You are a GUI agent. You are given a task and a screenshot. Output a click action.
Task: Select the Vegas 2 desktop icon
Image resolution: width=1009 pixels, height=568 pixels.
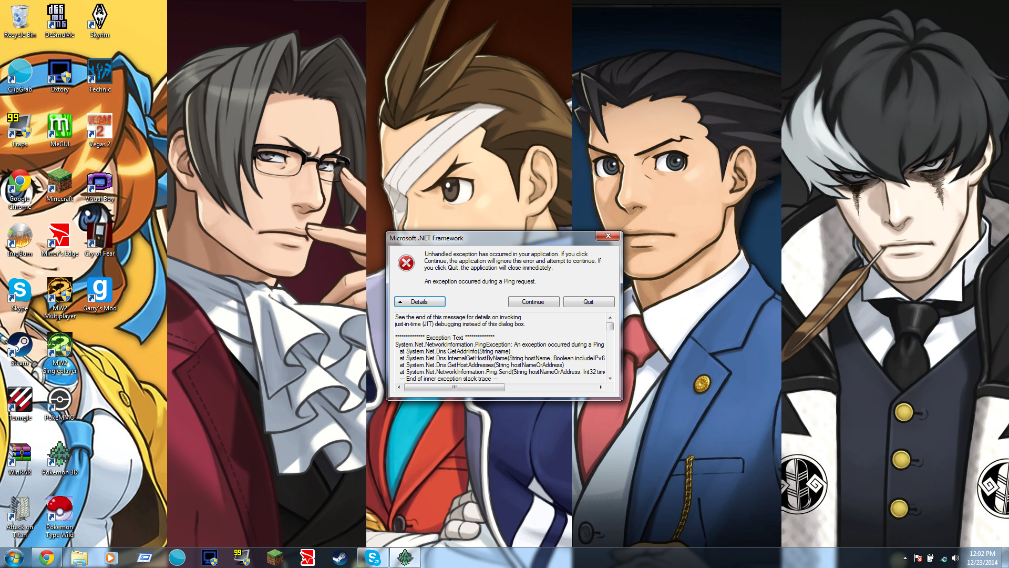[99, 130]
